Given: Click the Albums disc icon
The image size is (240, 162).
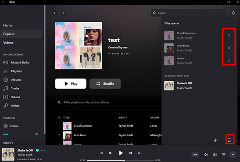Looking at the screenshot, I should tap(6, 80).
